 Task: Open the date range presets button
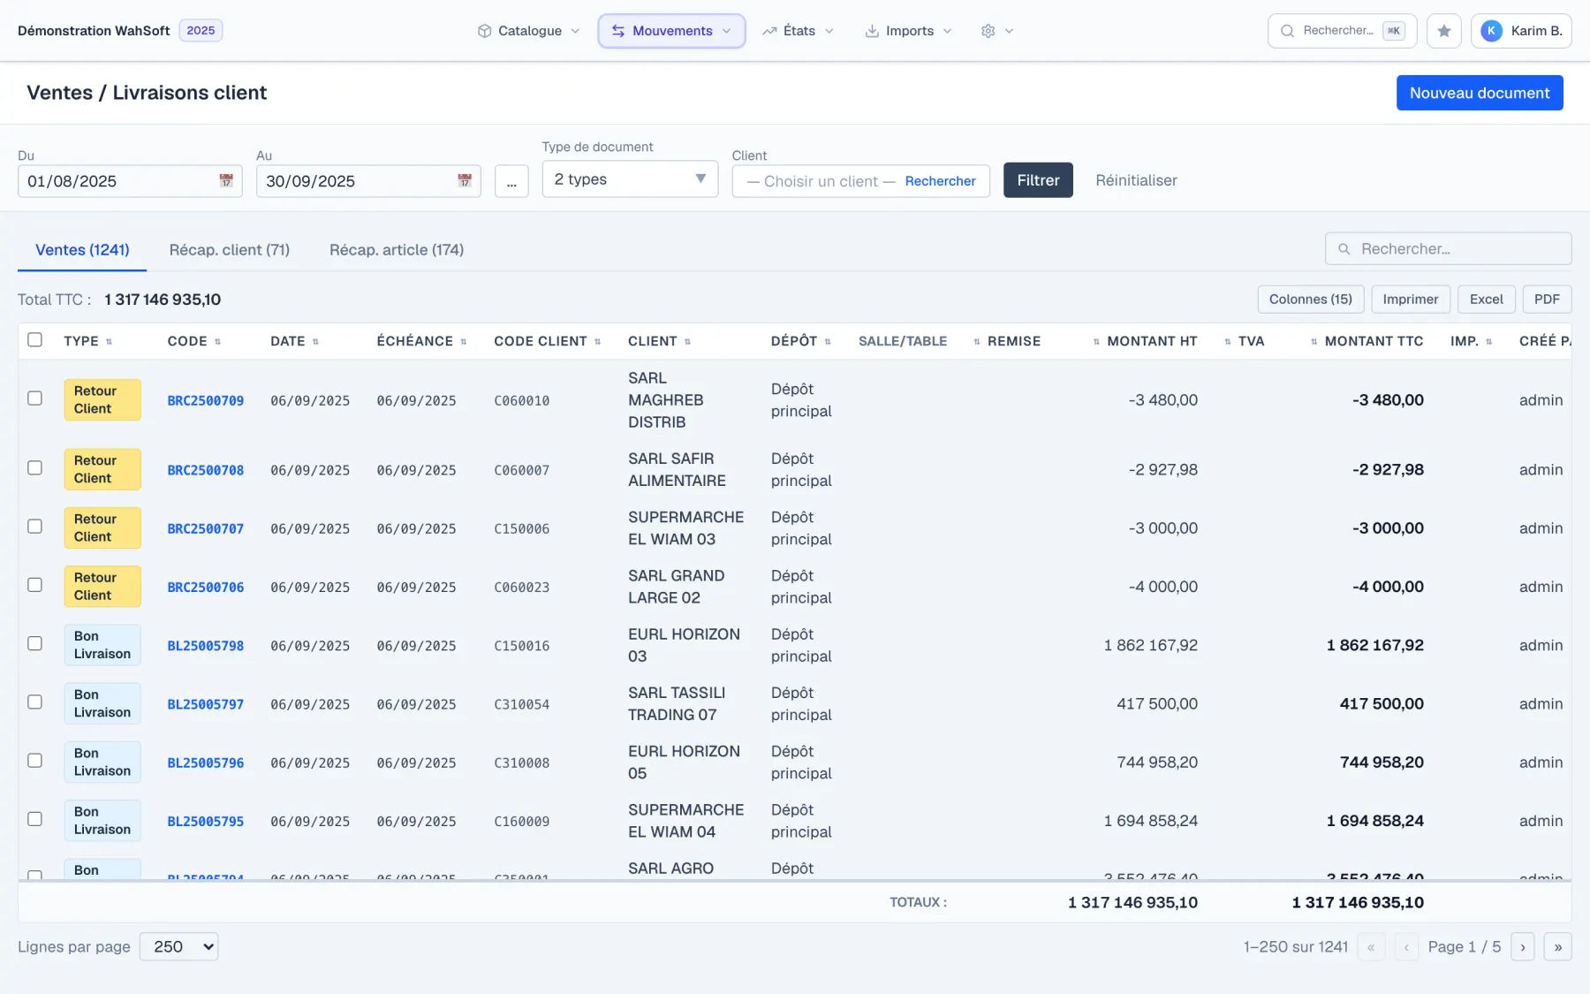[511, 181]
